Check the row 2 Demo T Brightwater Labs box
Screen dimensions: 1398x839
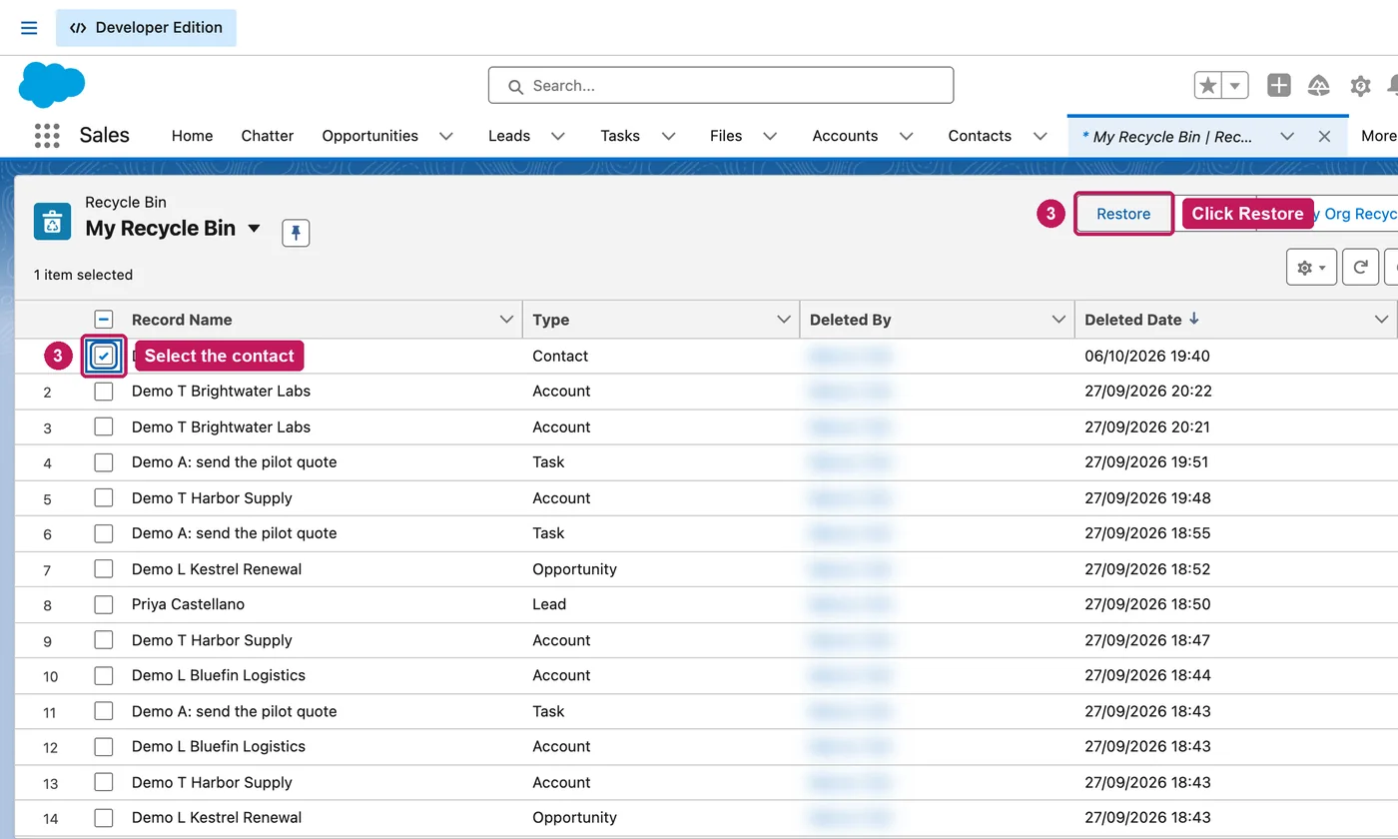[104, 392]
